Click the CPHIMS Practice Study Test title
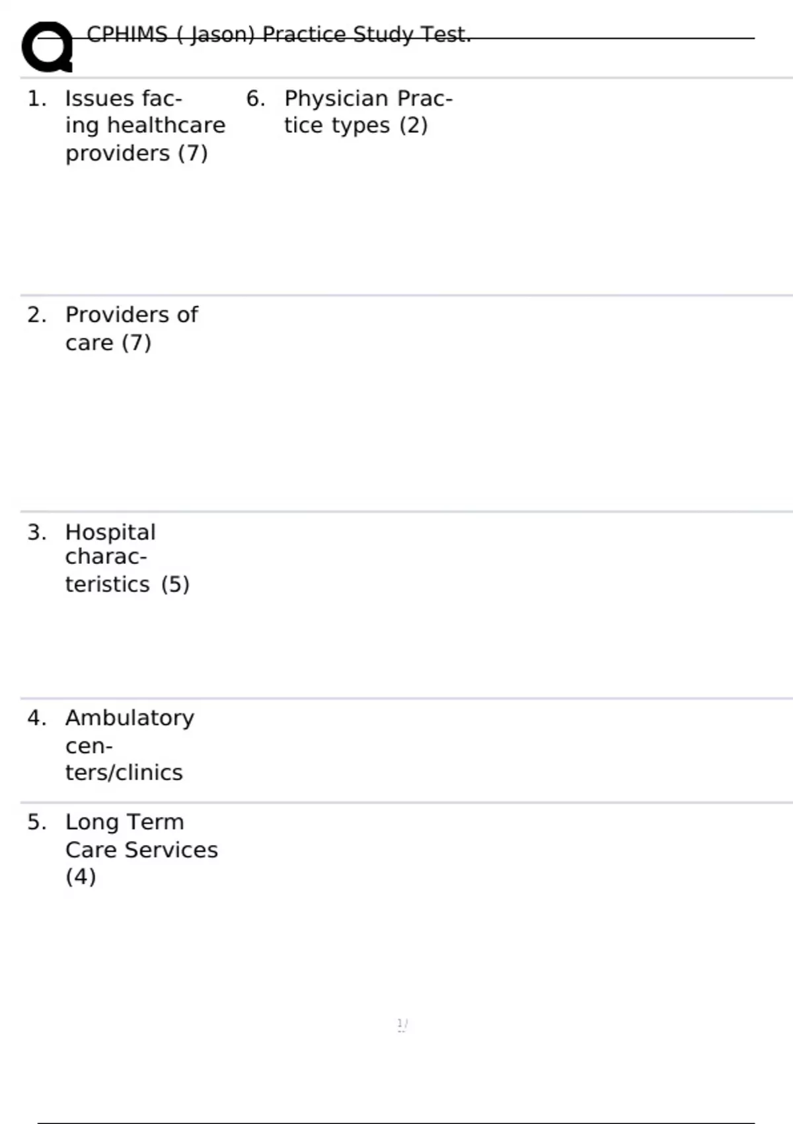The width and height of the screenshot is (793, 1124). [278, 34]
